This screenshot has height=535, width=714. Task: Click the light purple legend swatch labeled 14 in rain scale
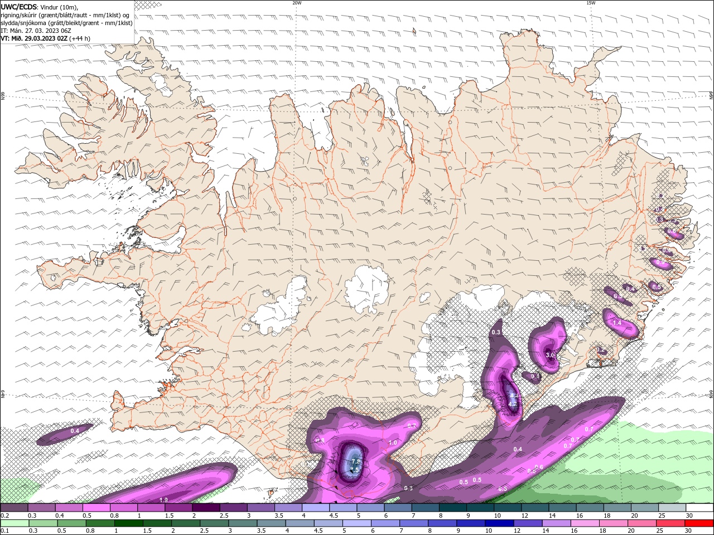pos(556,523)
